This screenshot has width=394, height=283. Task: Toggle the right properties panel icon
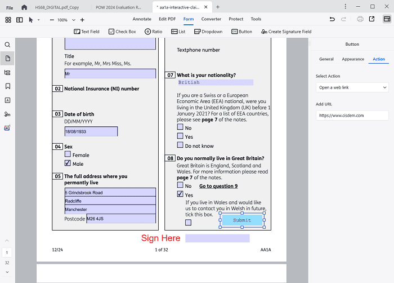(x=387, y=19)
